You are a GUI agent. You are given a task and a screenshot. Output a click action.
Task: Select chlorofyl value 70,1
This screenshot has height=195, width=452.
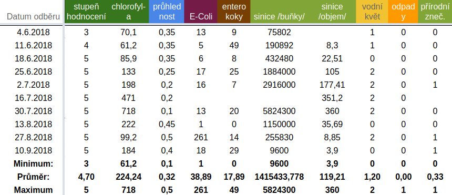click(129, 32)
